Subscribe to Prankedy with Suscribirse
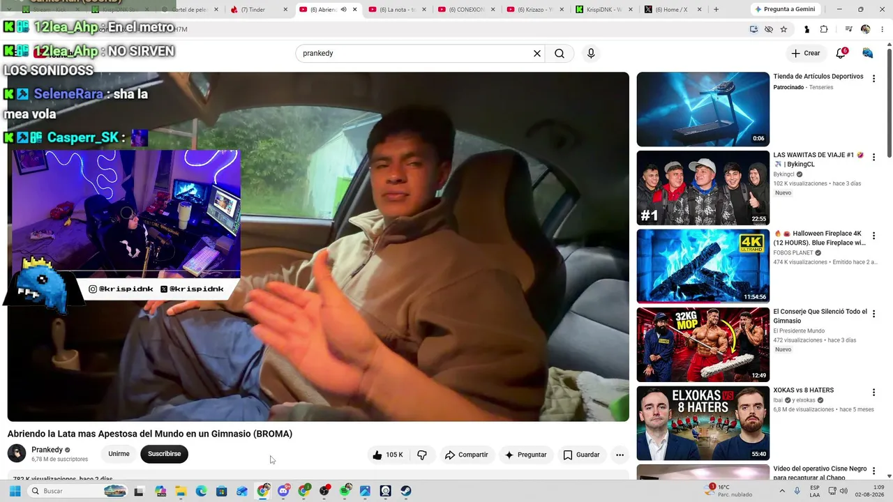Viewport: 893px width, 502px height. [x=164, y=454]
